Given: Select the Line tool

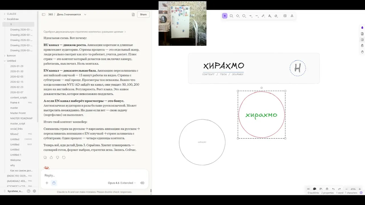Looking at the screenshot, I should coord(257,16).
